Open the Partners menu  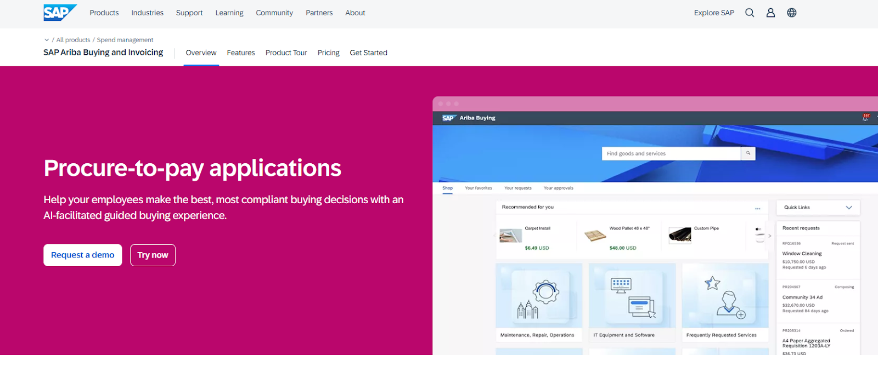tap(319, 13)
